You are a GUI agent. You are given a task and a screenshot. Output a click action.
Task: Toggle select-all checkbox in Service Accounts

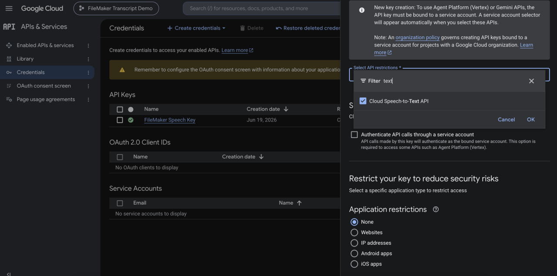pyautogui.click(x=120, y=203)
